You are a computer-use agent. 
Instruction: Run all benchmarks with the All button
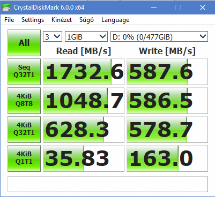[x=24, y=43]
